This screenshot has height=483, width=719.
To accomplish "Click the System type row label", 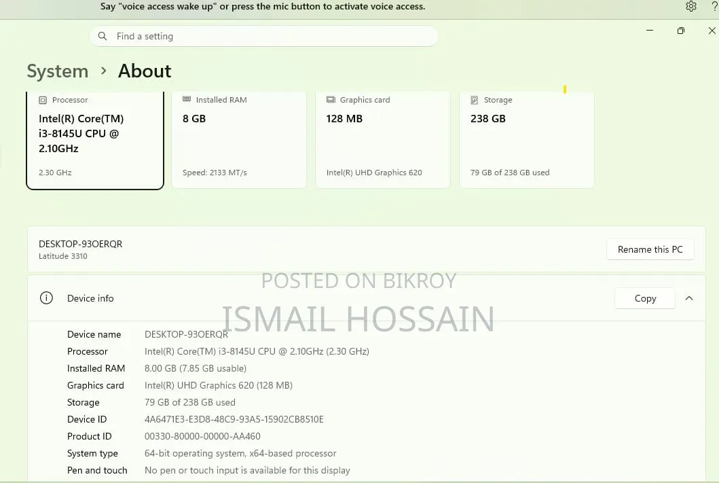I will click(92, 453).
